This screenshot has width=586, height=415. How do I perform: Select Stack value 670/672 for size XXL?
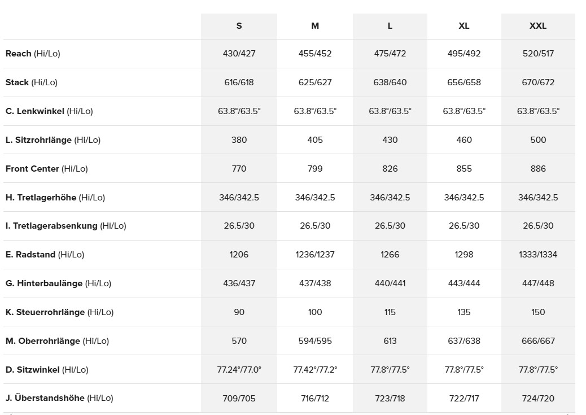pyautogui.click(x=538, y=82)
